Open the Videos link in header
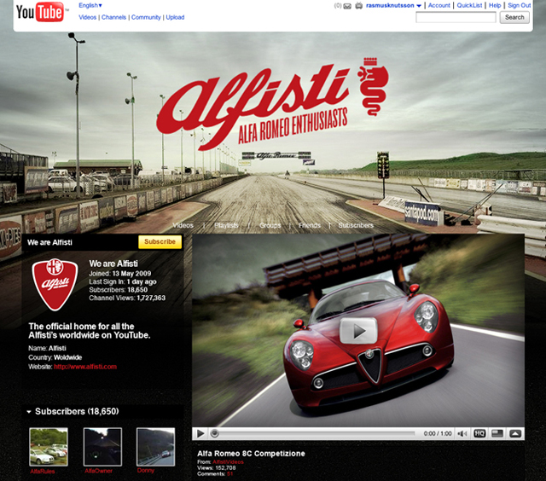This screenshot has width=546, height=481. (x=87, y=17)
